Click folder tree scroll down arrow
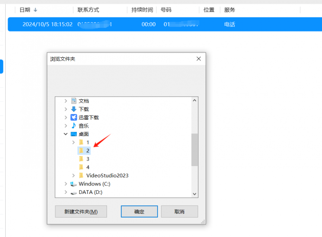Image resolution: width=322 pixels, height=237 pixels. point(195,194)
